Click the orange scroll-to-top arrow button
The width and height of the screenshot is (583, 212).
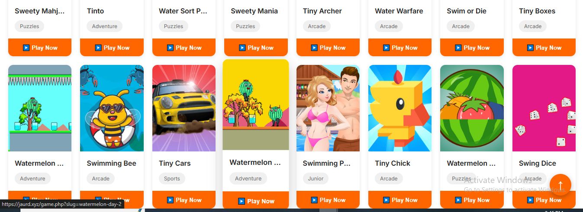pos(560,185)
